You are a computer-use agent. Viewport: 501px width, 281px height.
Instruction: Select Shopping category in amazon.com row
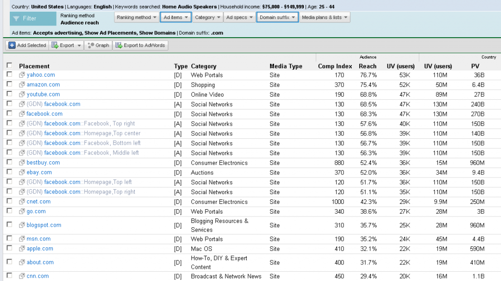pyautogui.click(x=203, y=85)
